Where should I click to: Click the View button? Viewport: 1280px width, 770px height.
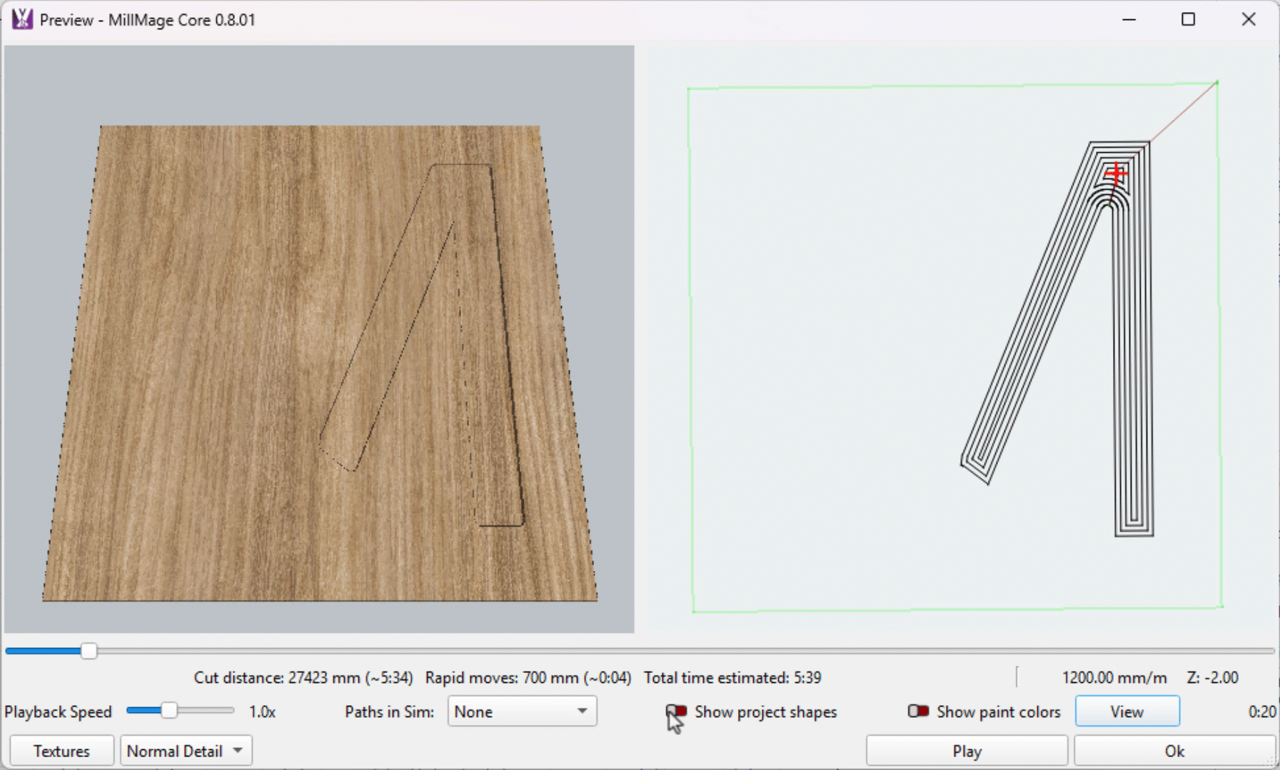[x=1127, y=711]
